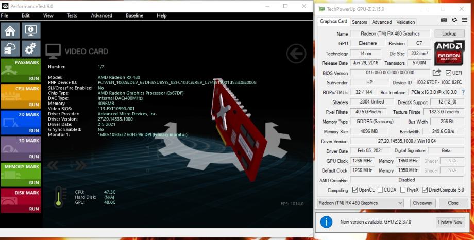Click the PNP Device ID value text

pos(177,82)
